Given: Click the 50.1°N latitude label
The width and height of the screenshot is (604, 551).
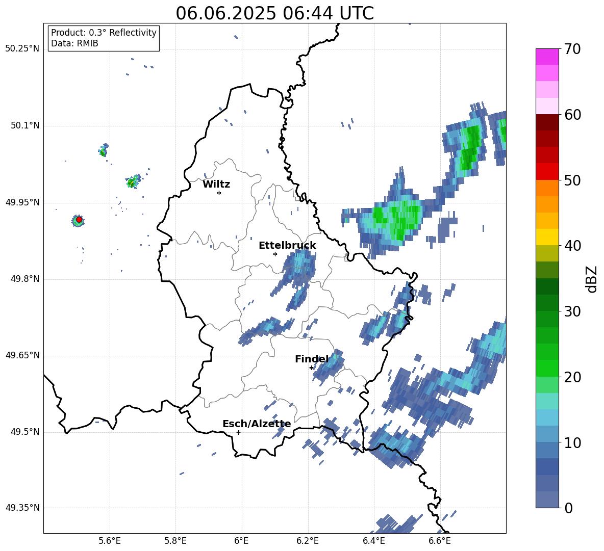Looking at the screenshot, I should (24, 126).
